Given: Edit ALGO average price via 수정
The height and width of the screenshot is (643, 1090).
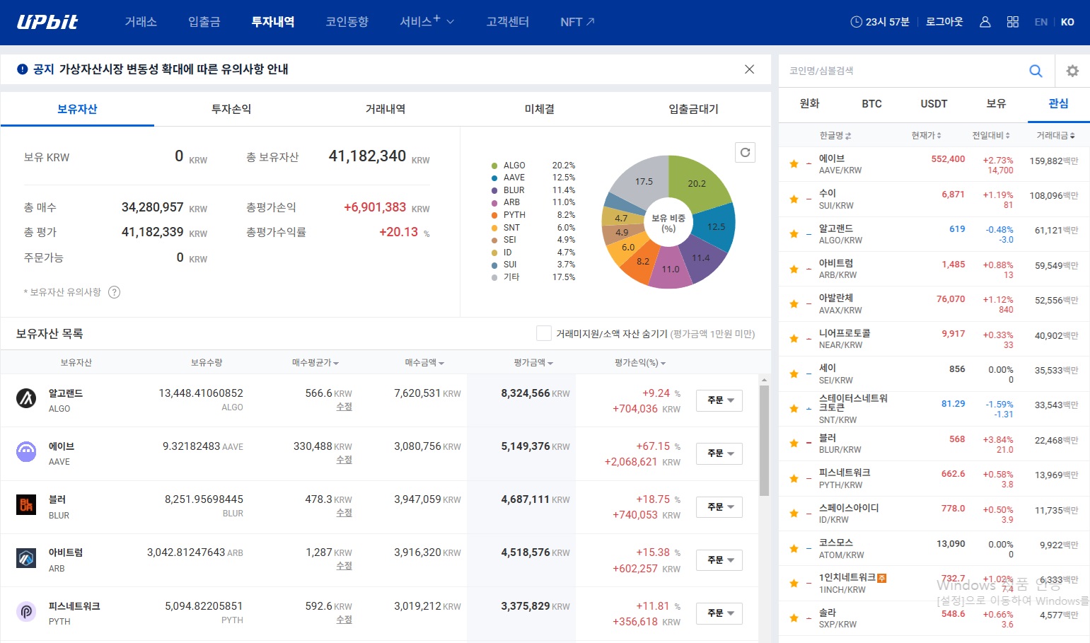Looking at the screenshot, I should (344, 407).
